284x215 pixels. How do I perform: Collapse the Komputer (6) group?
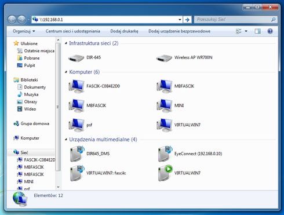point(66,72)
